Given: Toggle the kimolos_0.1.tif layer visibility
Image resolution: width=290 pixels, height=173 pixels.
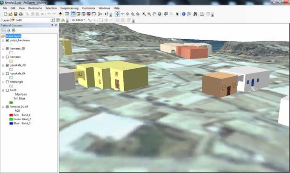Looking at the screenshot, I should [x=7, y=107].
